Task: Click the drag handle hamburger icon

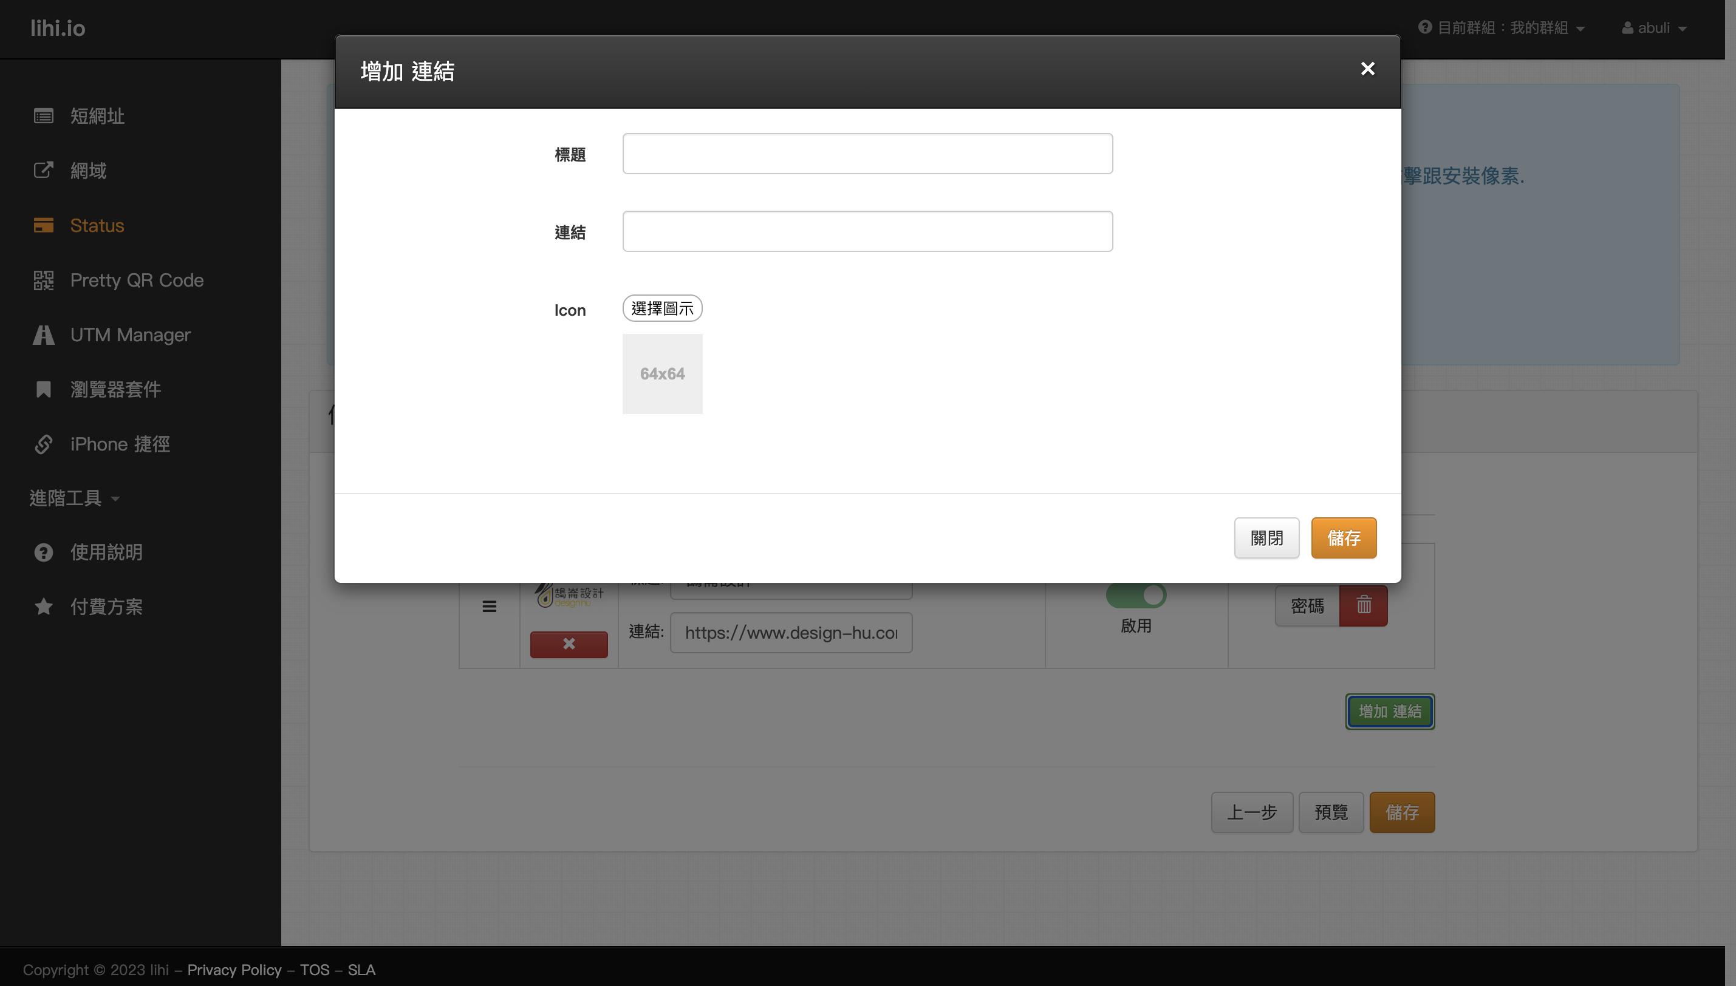Action: [x=489, y=607]
